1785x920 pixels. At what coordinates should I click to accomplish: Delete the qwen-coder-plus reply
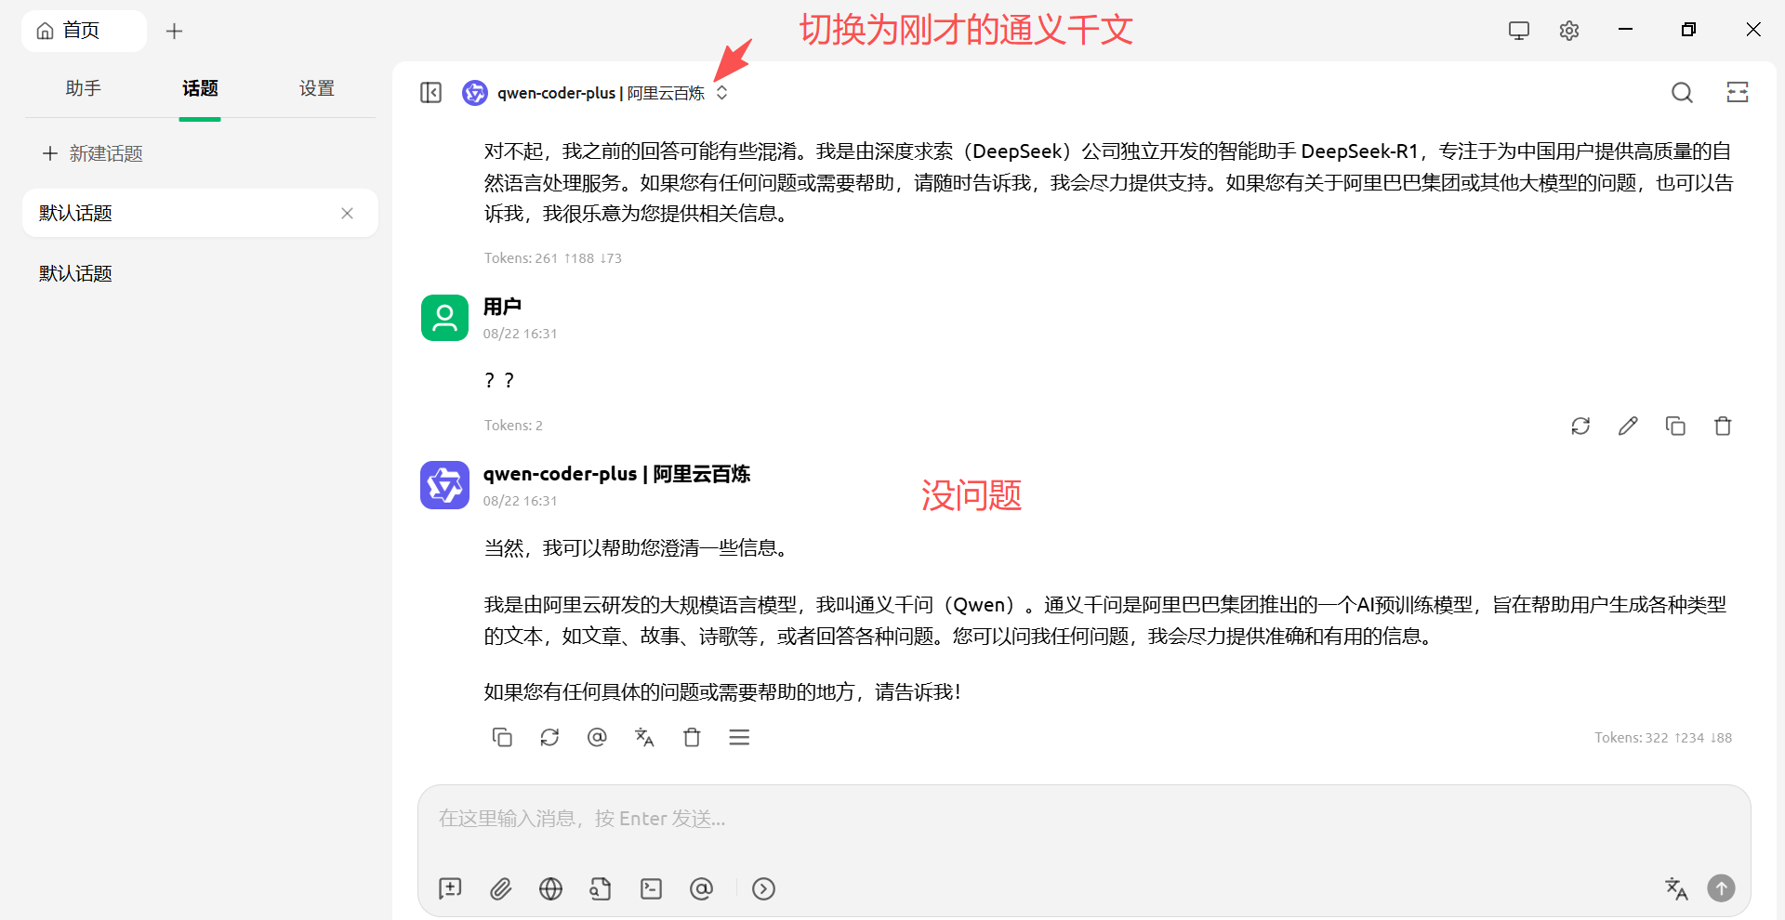coord(692,737)
